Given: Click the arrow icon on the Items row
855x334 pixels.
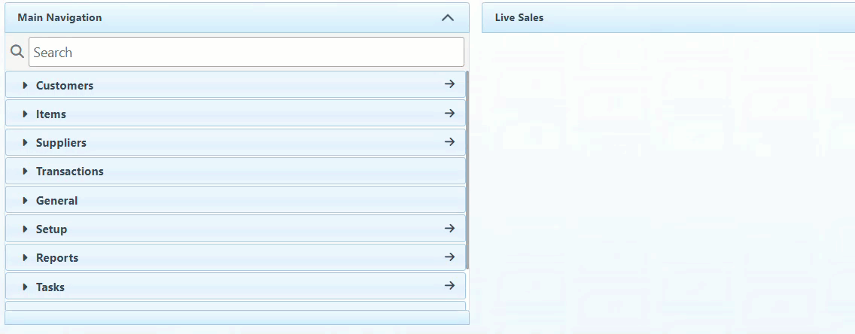Looking at the screenshot, I should [449, 114].
